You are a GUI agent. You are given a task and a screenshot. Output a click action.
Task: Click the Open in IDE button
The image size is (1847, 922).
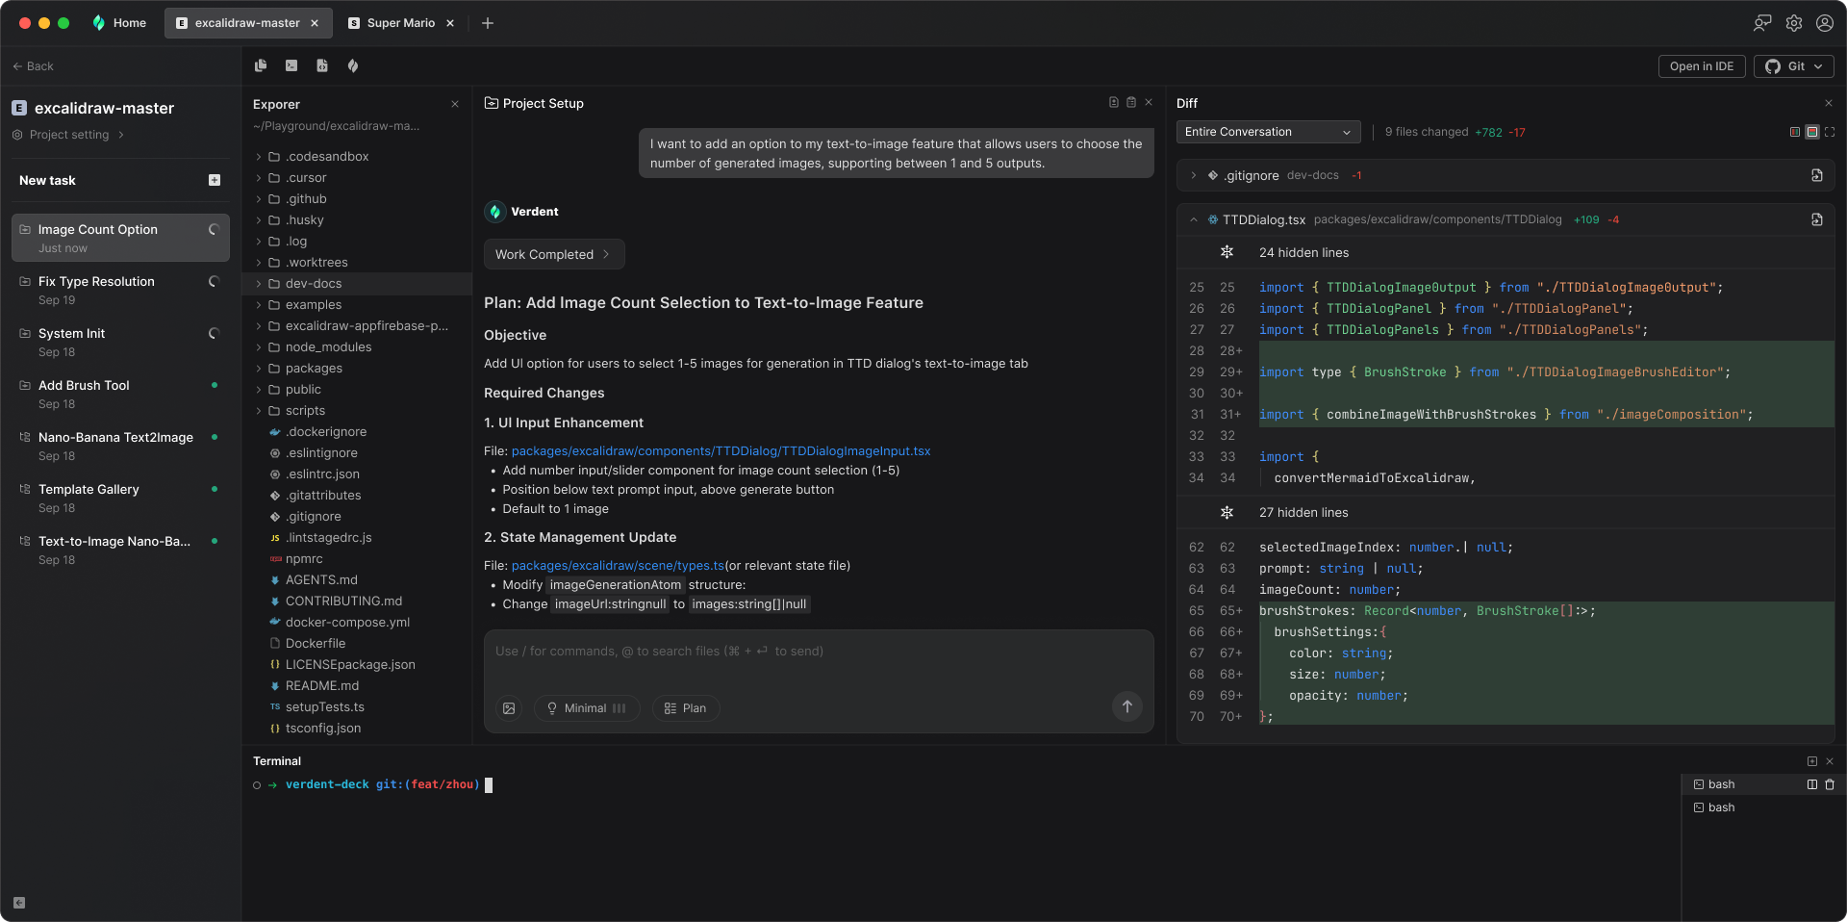click(x=1701, y=66)
